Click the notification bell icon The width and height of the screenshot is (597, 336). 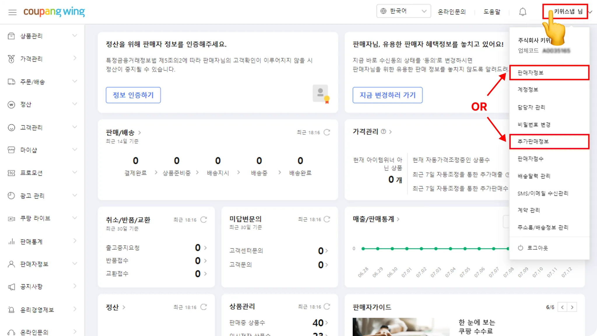point(523,12)
